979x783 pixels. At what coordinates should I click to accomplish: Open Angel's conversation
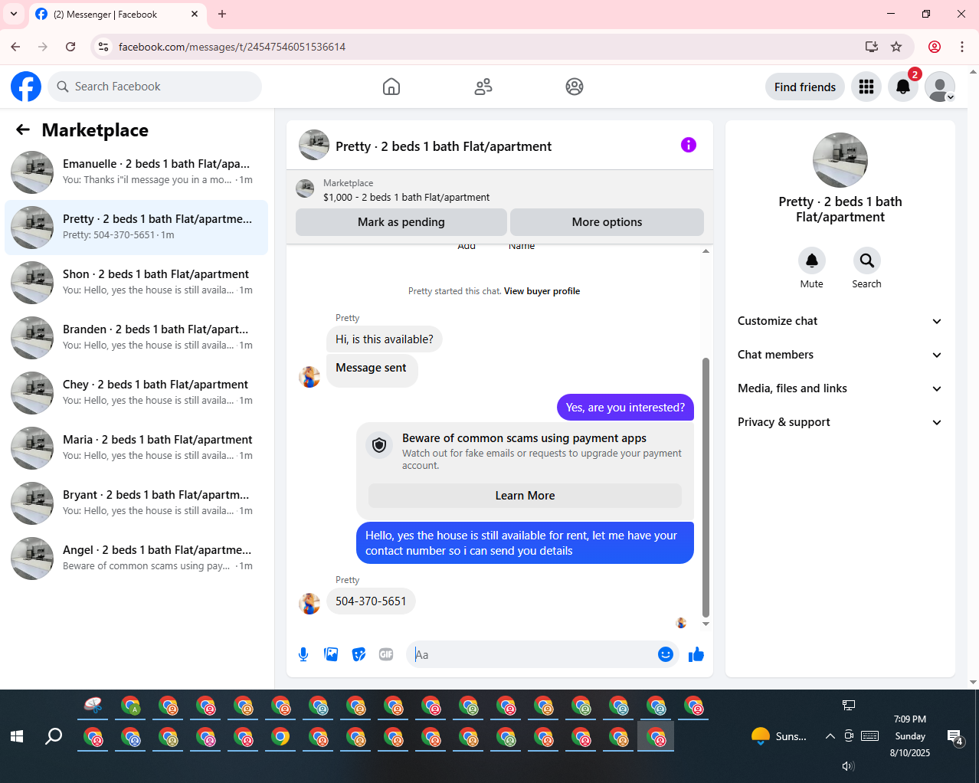pos(136,559)
